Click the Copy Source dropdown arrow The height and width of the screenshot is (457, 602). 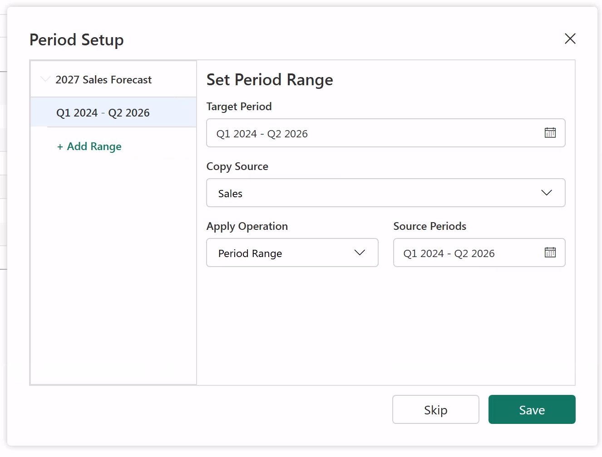[x=546, y=193]
